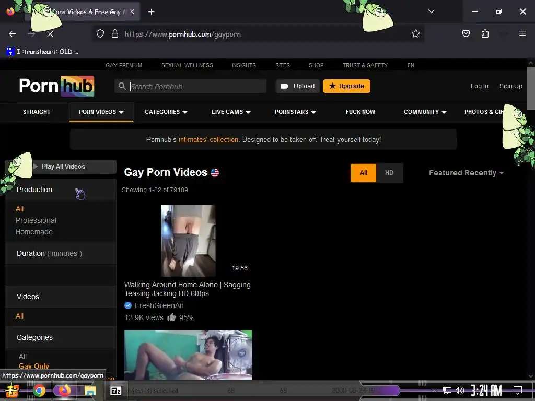
Task: Click the US flag icon beside heading
Action: (215, 173)
